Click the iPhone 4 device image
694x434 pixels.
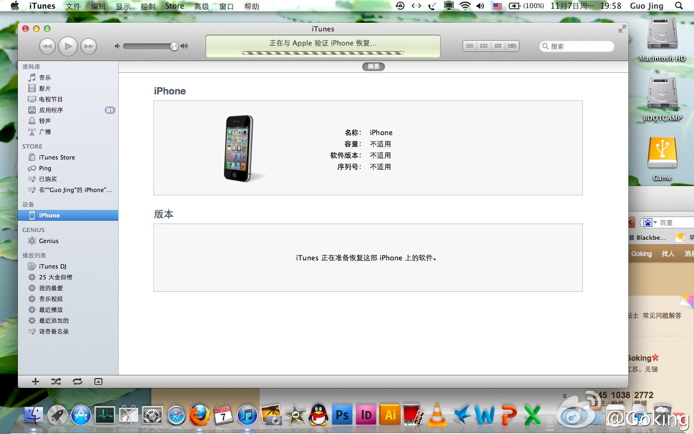tap(239, 148)
